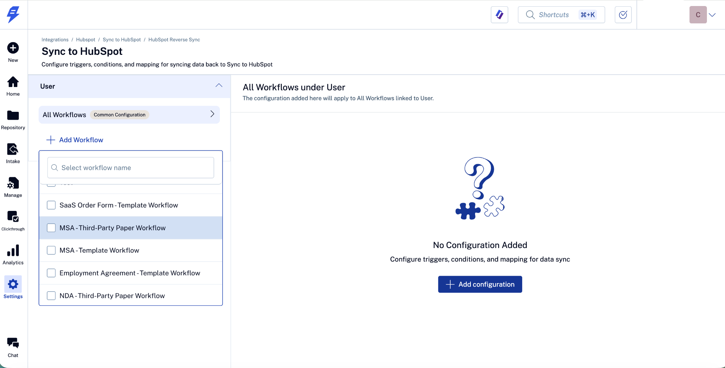Open Clickthrough from the sidebar

tap(13, 217)
